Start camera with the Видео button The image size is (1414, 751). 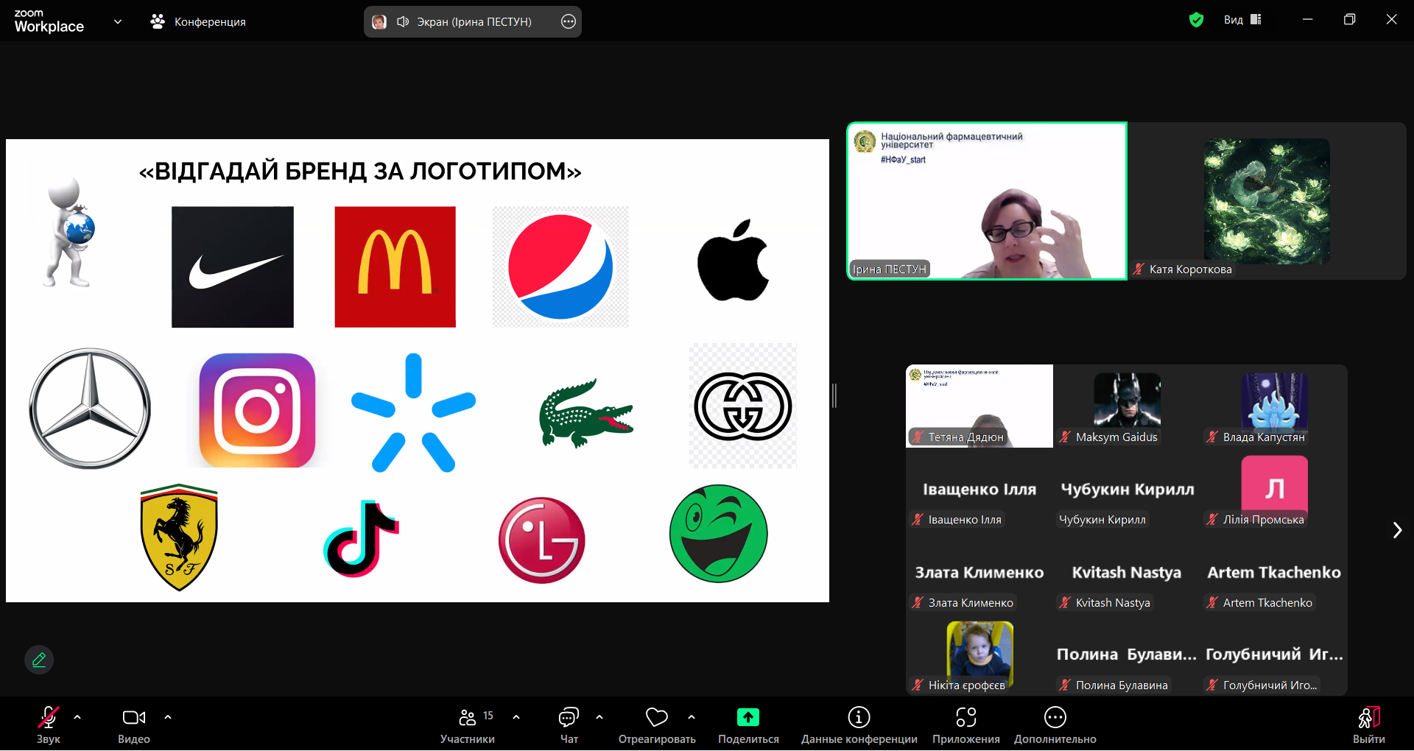click(134, 724)
